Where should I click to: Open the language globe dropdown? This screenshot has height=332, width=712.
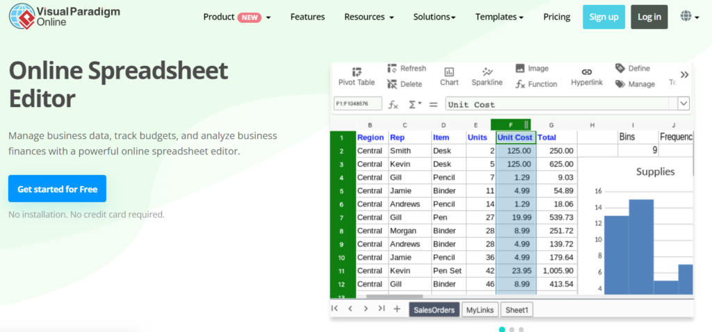[x=690, y=17]
